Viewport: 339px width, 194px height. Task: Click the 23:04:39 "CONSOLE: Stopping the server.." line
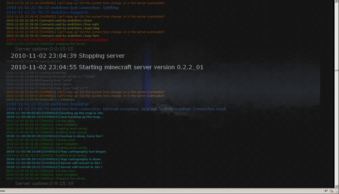[x=47, y=44]
